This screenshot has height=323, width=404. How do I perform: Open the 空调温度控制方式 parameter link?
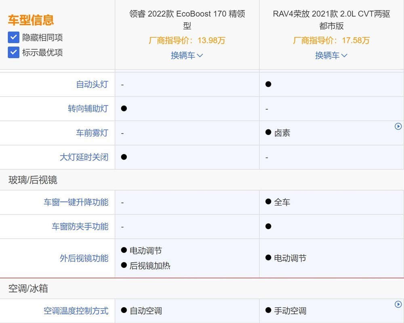tap(76, 310)
